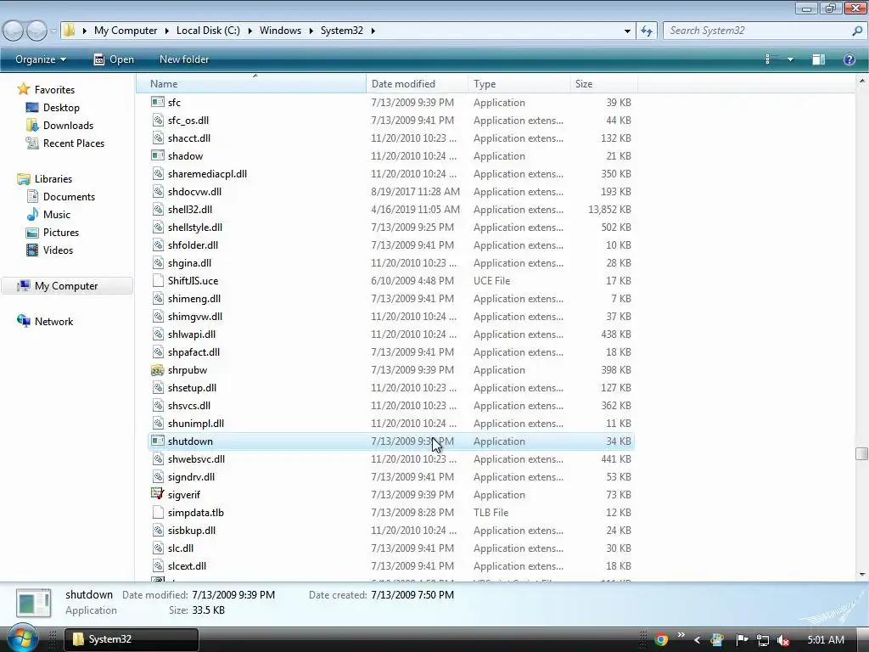The width and height of the screenshot is (869, 652).
Task: Click the muted volume tray icon
Action: 783,640
